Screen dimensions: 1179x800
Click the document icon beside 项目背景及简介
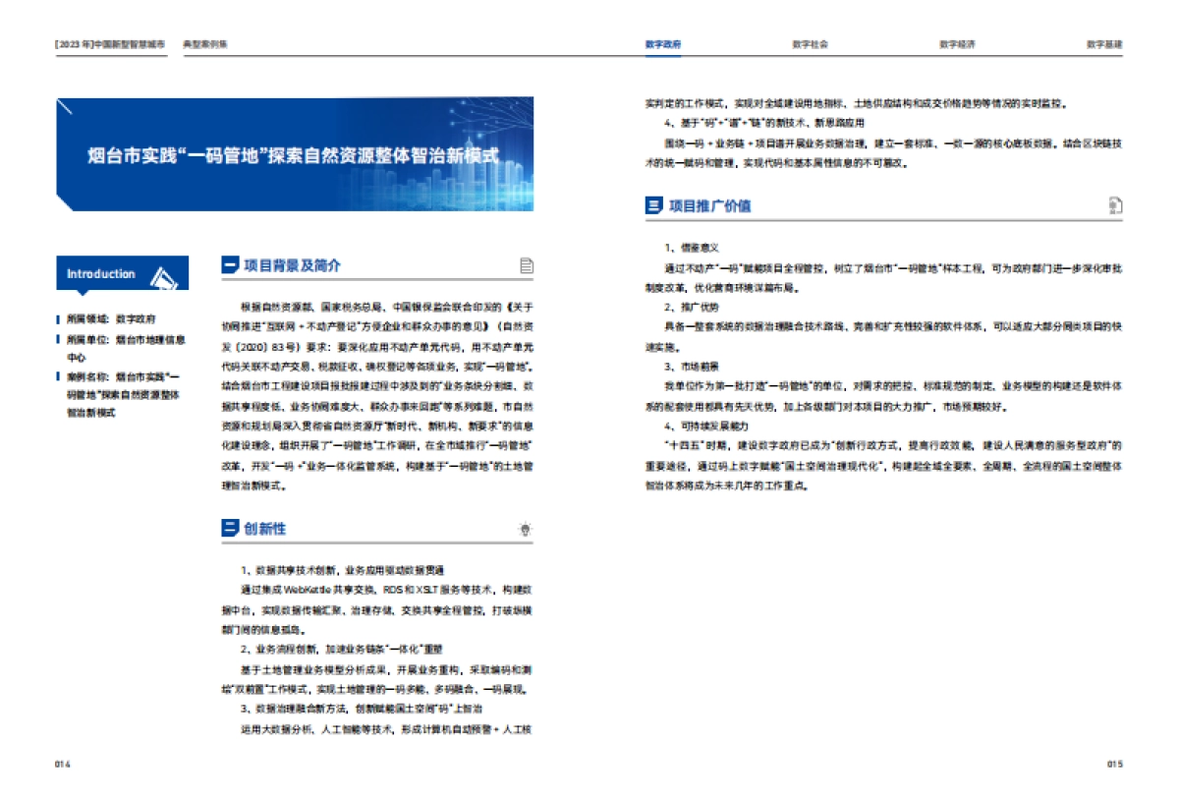click(x=529, y=263)
